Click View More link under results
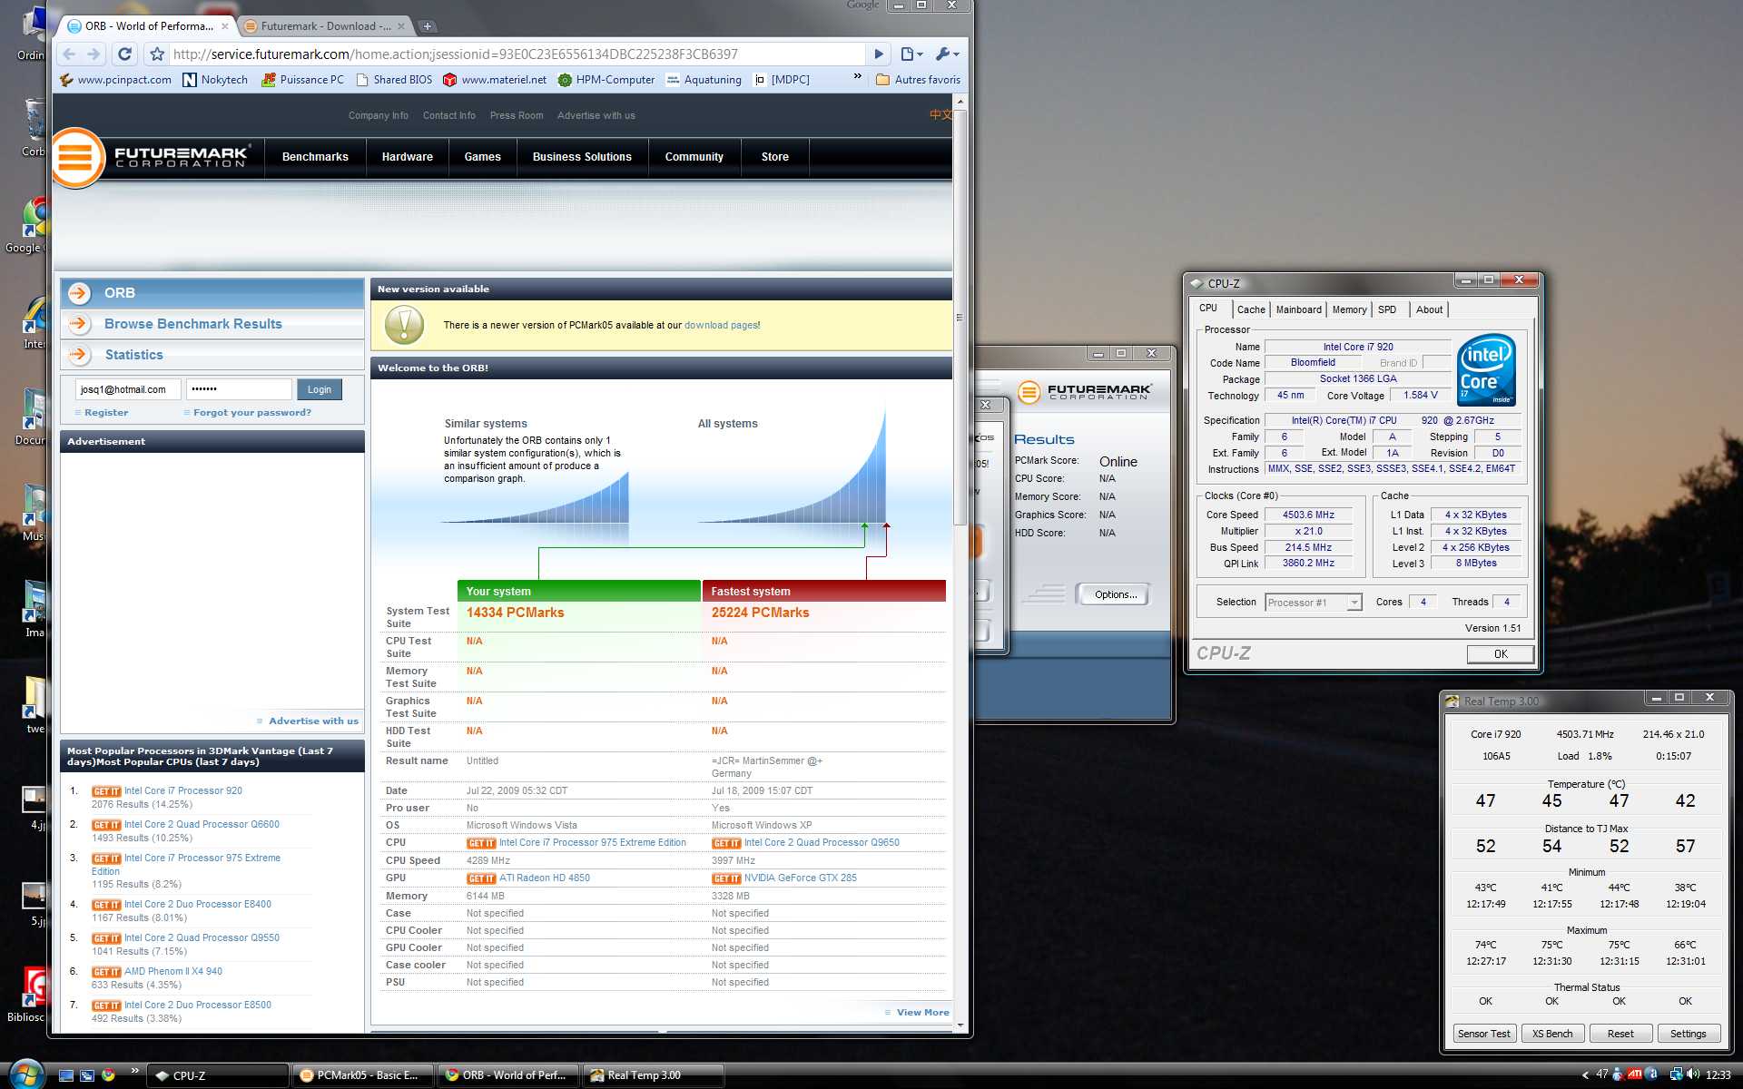Image resolution: width=1743 pixels, height=1089 pixels. (922, 1013)
